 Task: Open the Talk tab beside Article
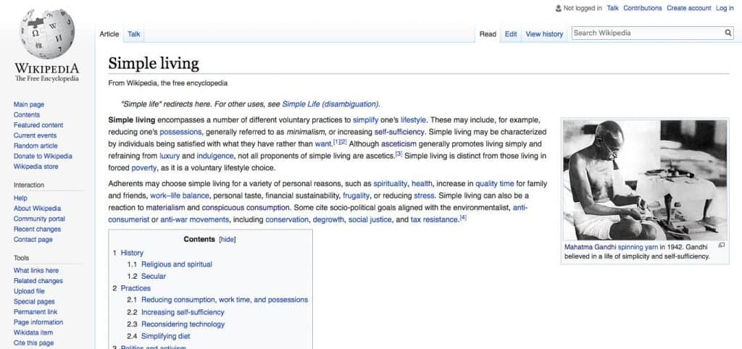[134, 34]
